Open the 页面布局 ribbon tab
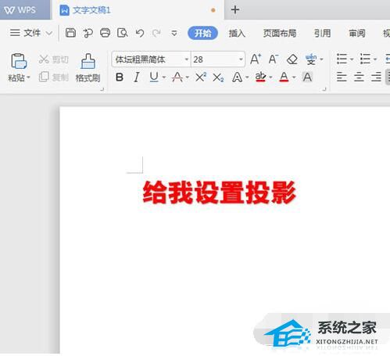390x356 pixels. pos(280,33)
